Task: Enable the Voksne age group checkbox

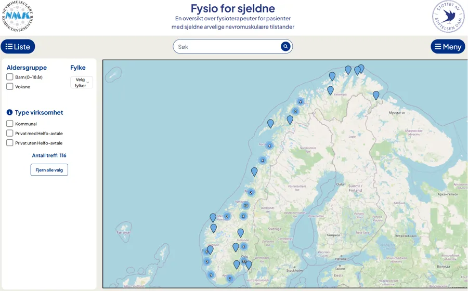Action: [10, 87]
